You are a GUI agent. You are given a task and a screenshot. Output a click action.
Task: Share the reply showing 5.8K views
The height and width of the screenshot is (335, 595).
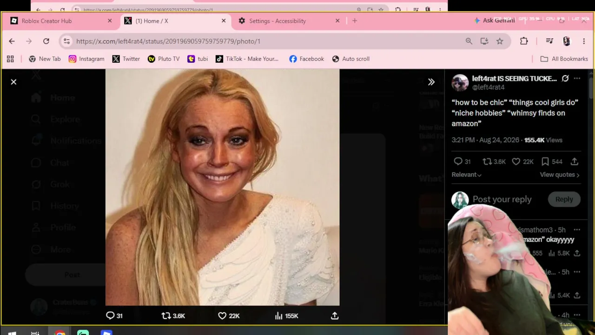(x=577, y=253)
